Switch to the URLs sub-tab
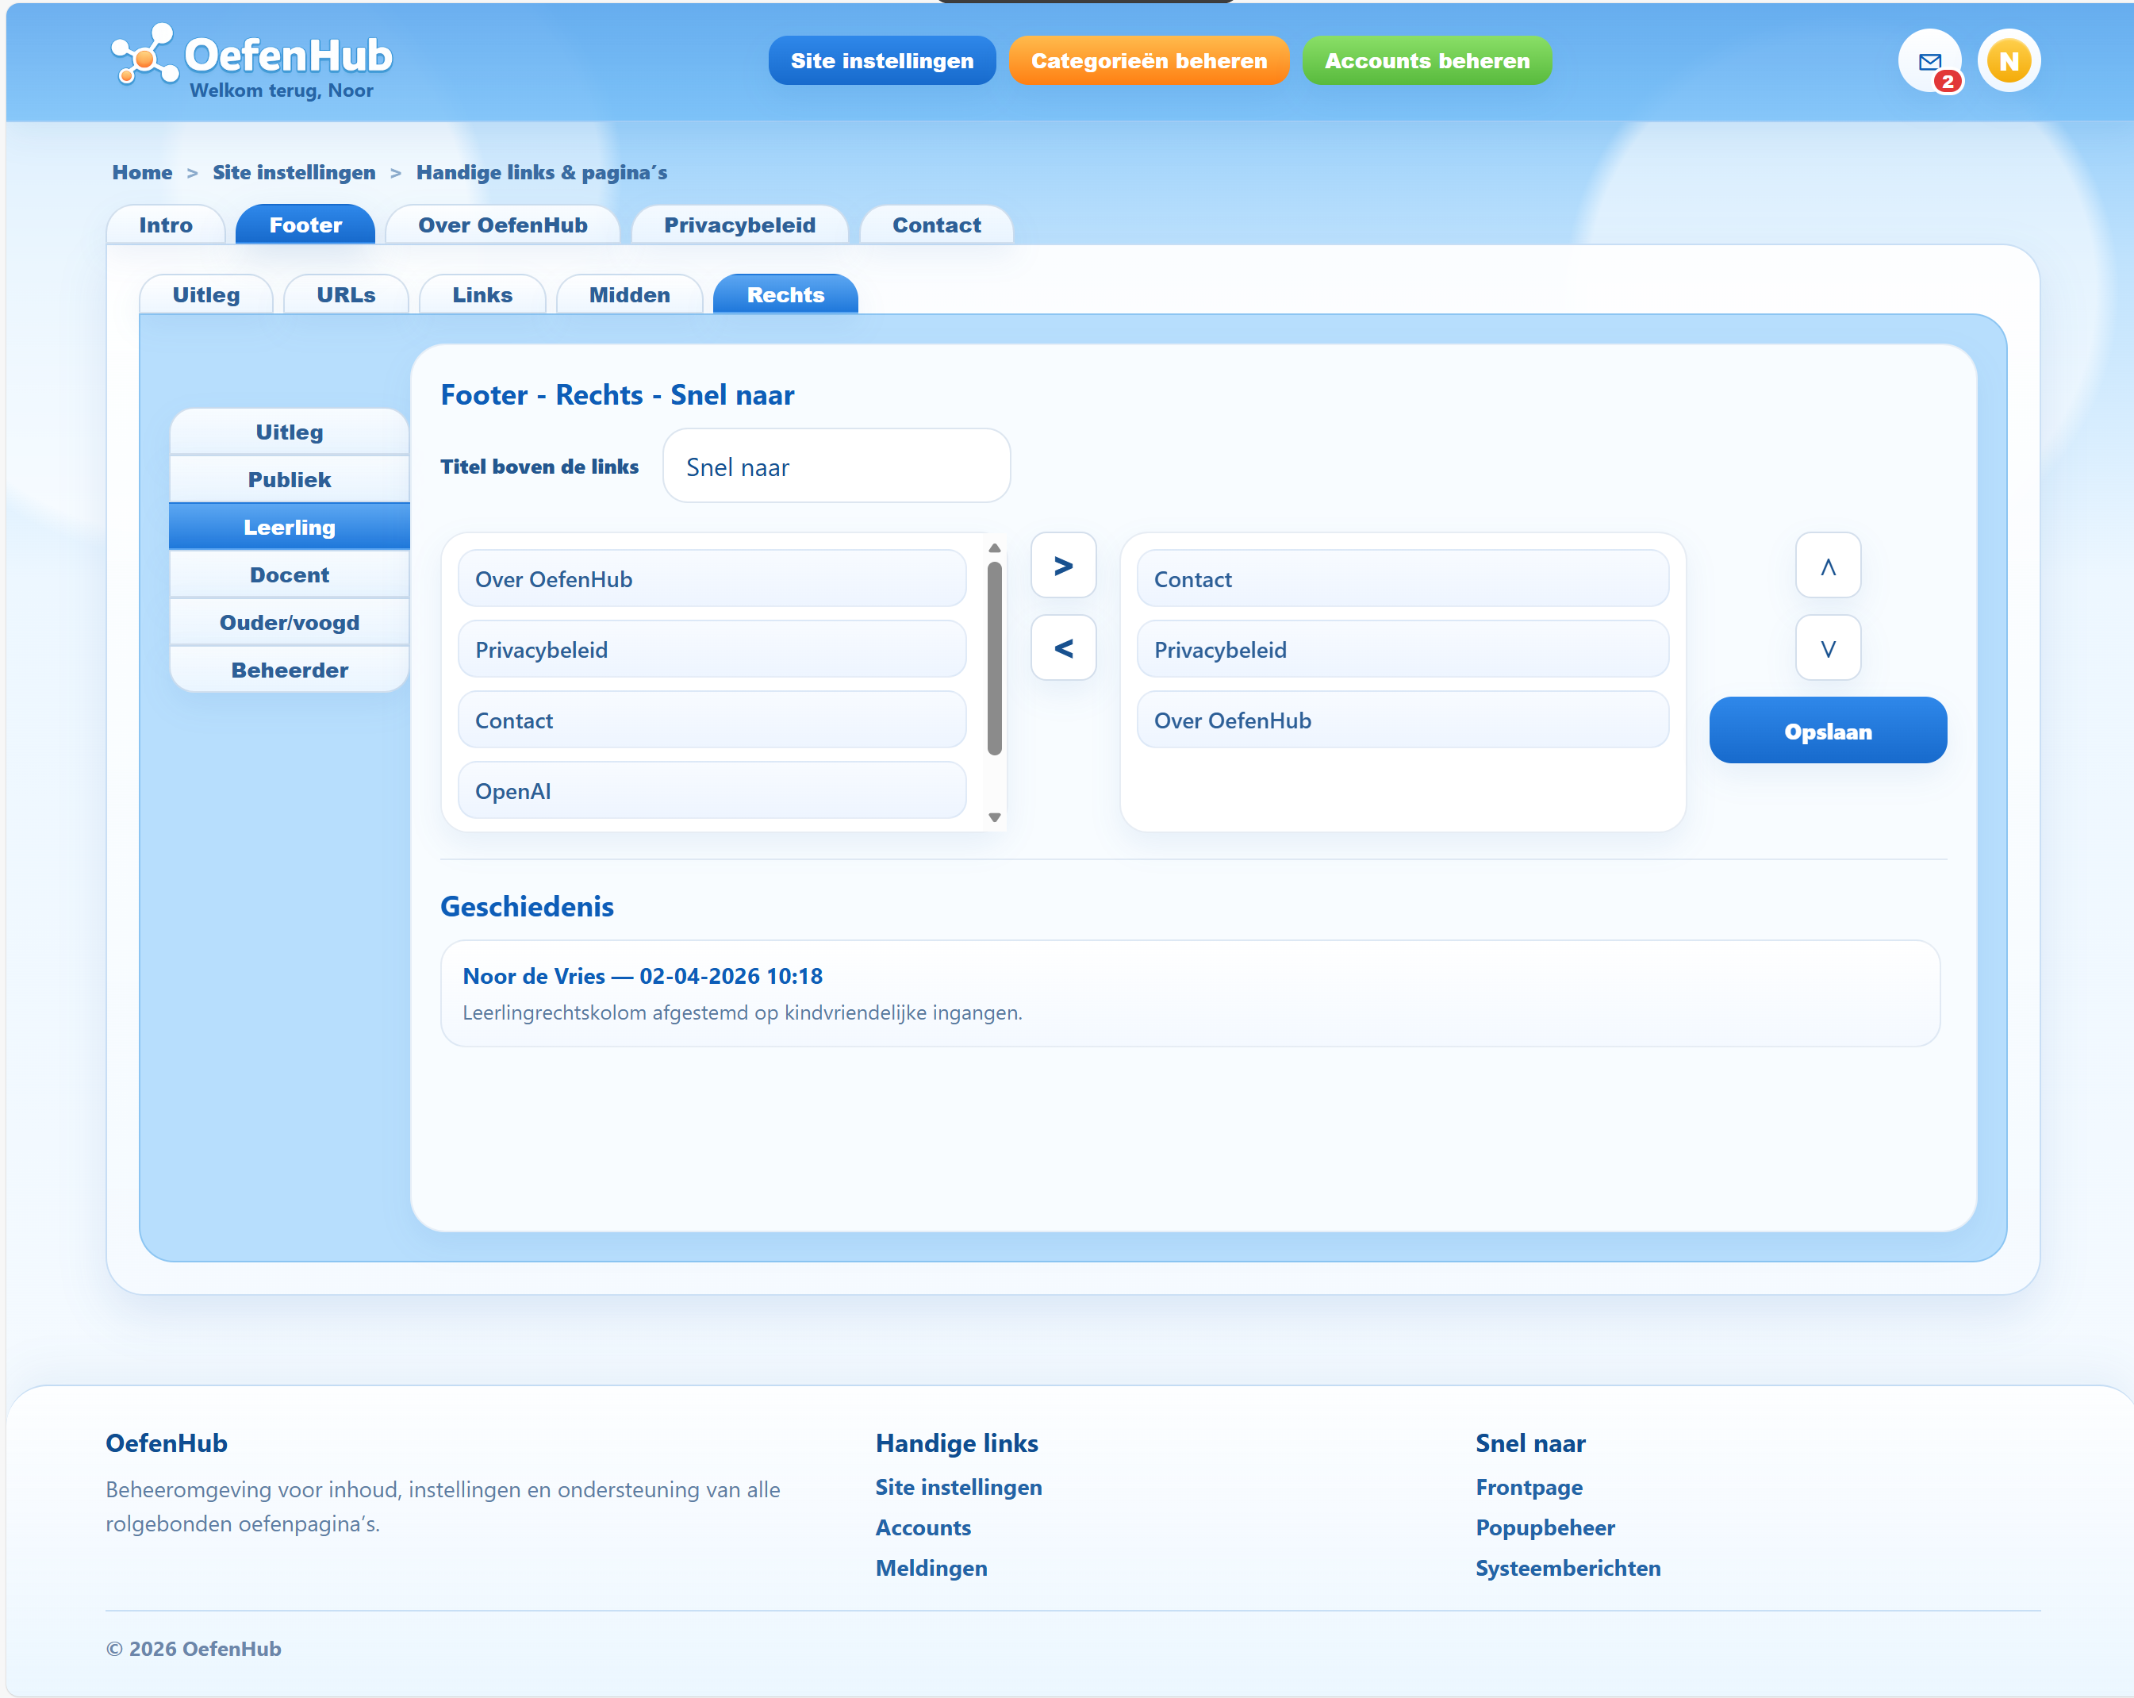The image size is (2134, 1698). point(345,294)
